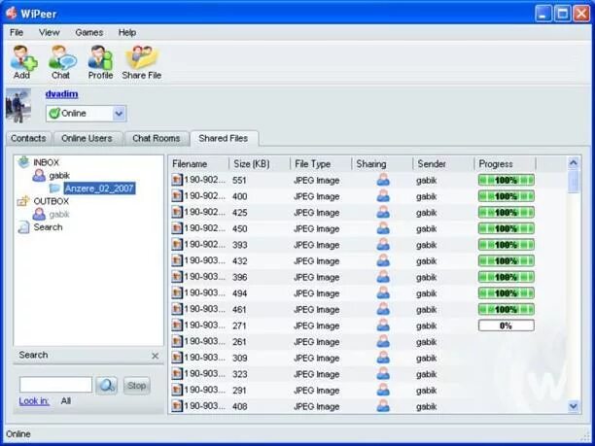This screenshot has height=446, width=595.
Task: Select the INBOX tree node
Action: 47,162
